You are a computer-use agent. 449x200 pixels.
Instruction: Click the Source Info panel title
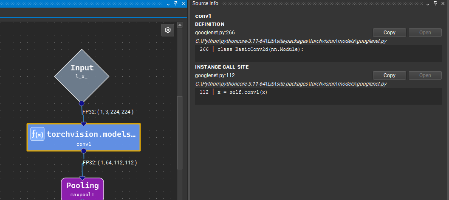205,3
